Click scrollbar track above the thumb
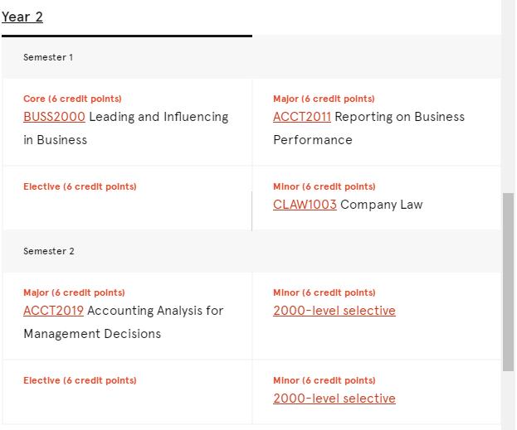The height and width of the screenshot is (430, 517). [x=508, y=95]
